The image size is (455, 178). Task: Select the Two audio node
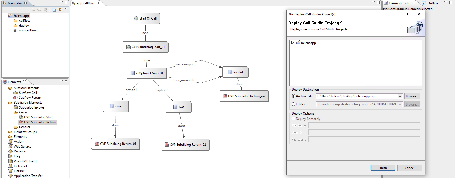coord(179,107)
